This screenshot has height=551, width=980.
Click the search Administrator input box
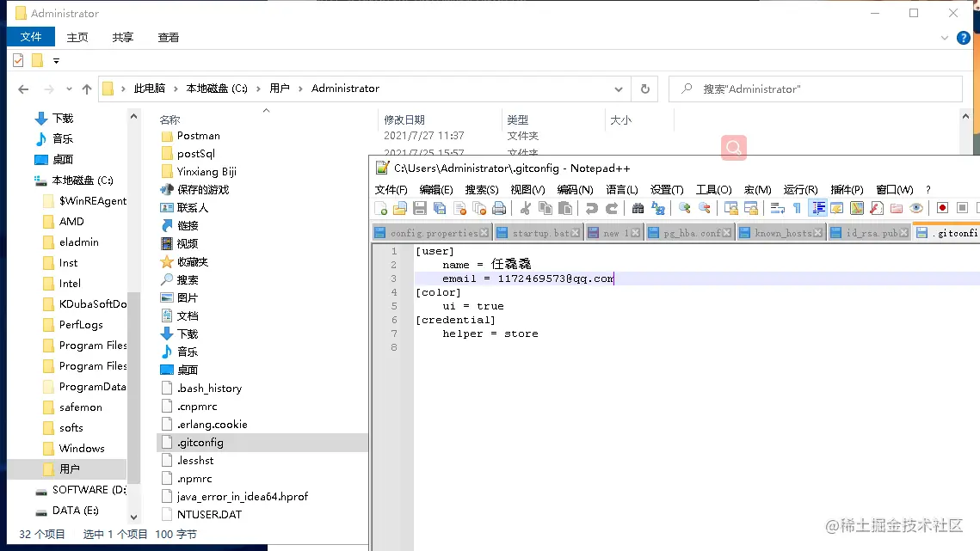tap(816, 89)
